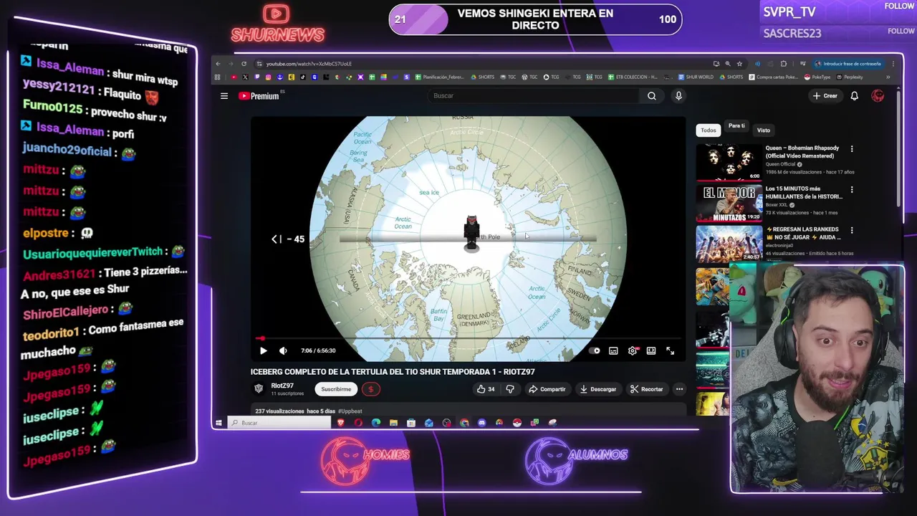Open the ETB COLECCION bookmark
Viewport: 917px width, 516px height.
633,77
